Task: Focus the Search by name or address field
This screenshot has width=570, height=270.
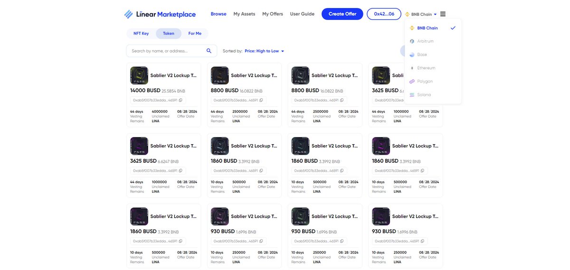Action: (171, 51)
